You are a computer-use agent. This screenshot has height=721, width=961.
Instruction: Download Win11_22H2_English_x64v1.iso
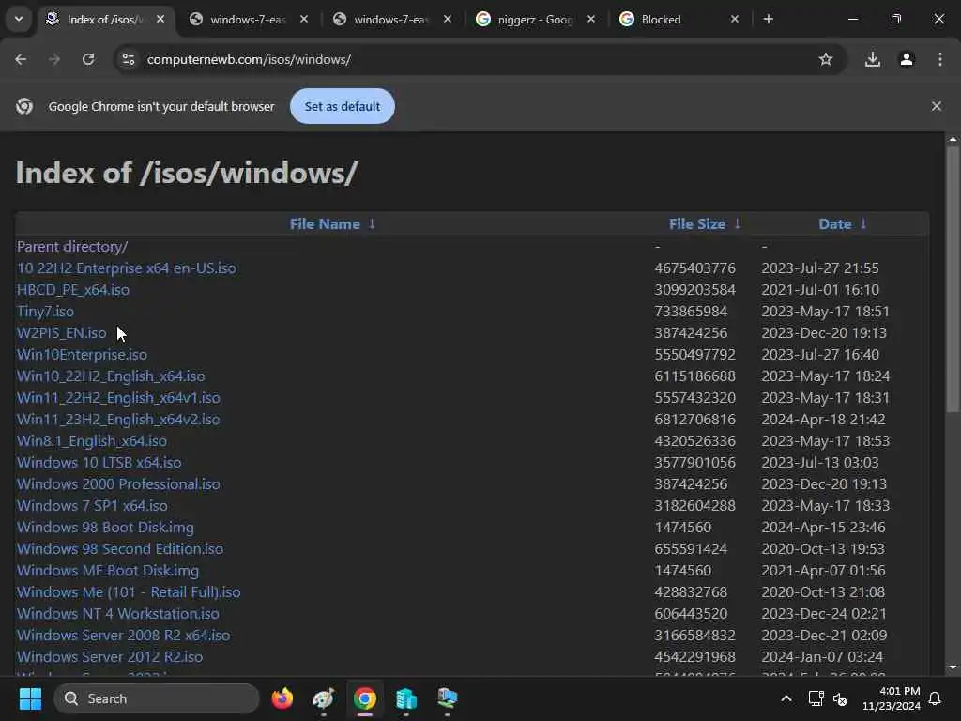(x=118, y=397)
